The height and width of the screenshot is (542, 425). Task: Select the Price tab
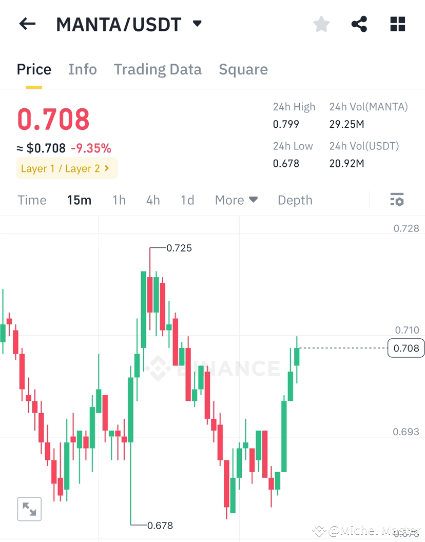pyautogui.click(x=34, y=69)
